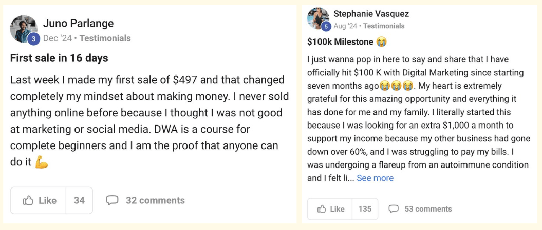Open the "First sale in 16 days" post title
This screenshot has height=230, width=542.
(x=59, y=58)
